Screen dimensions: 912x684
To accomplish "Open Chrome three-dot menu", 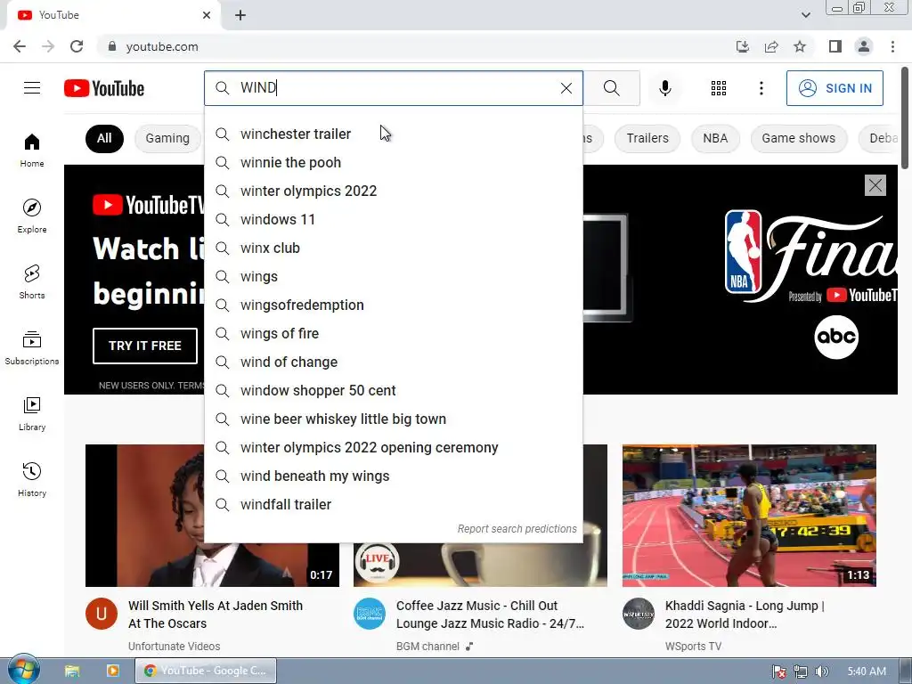I will tap(892, 46).
